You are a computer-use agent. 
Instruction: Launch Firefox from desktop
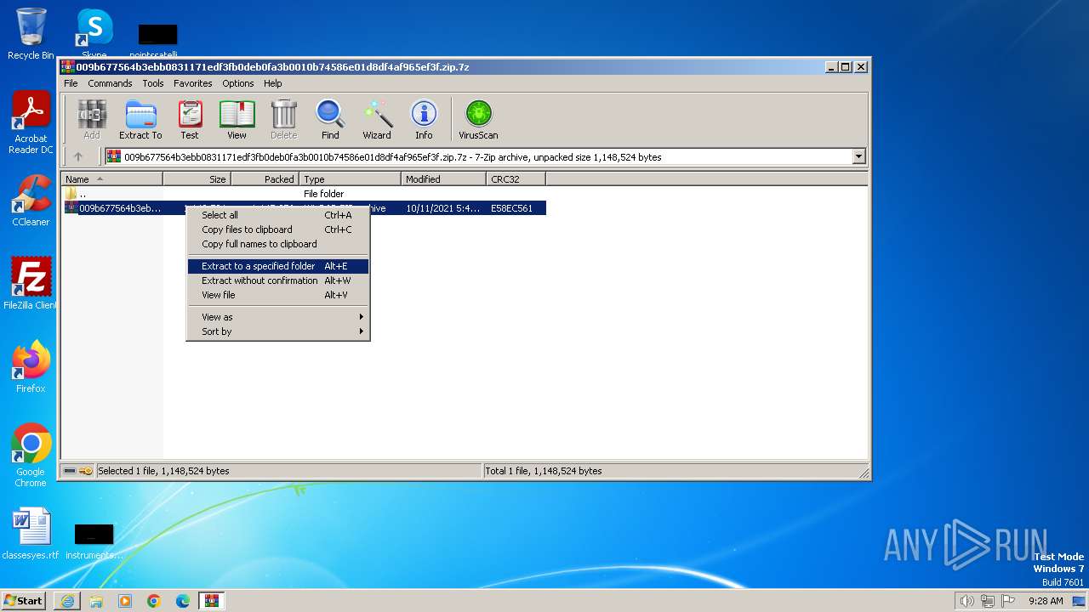pos(31,366)
